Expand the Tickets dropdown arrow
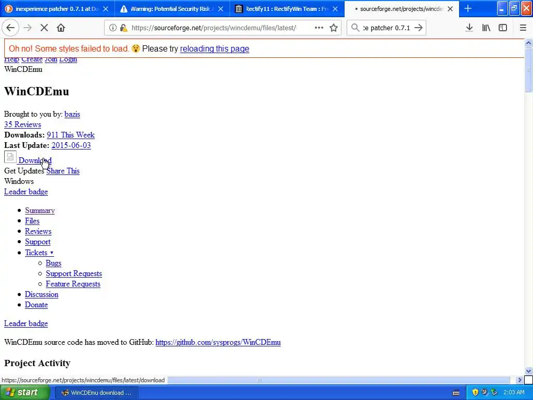 coord(52,253)
